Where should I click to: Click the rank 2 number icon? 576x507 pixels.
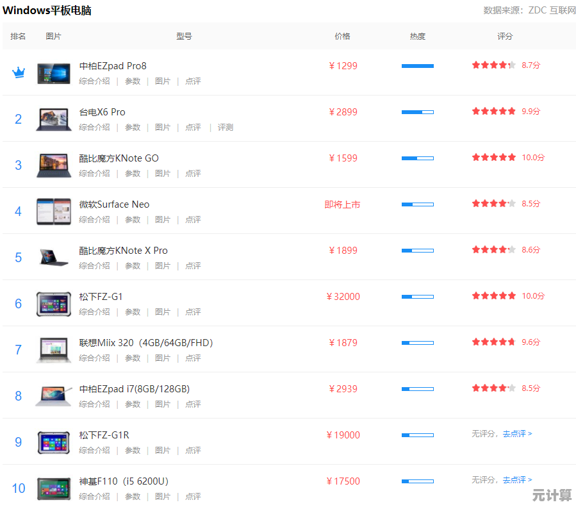[x=19, y=119]
